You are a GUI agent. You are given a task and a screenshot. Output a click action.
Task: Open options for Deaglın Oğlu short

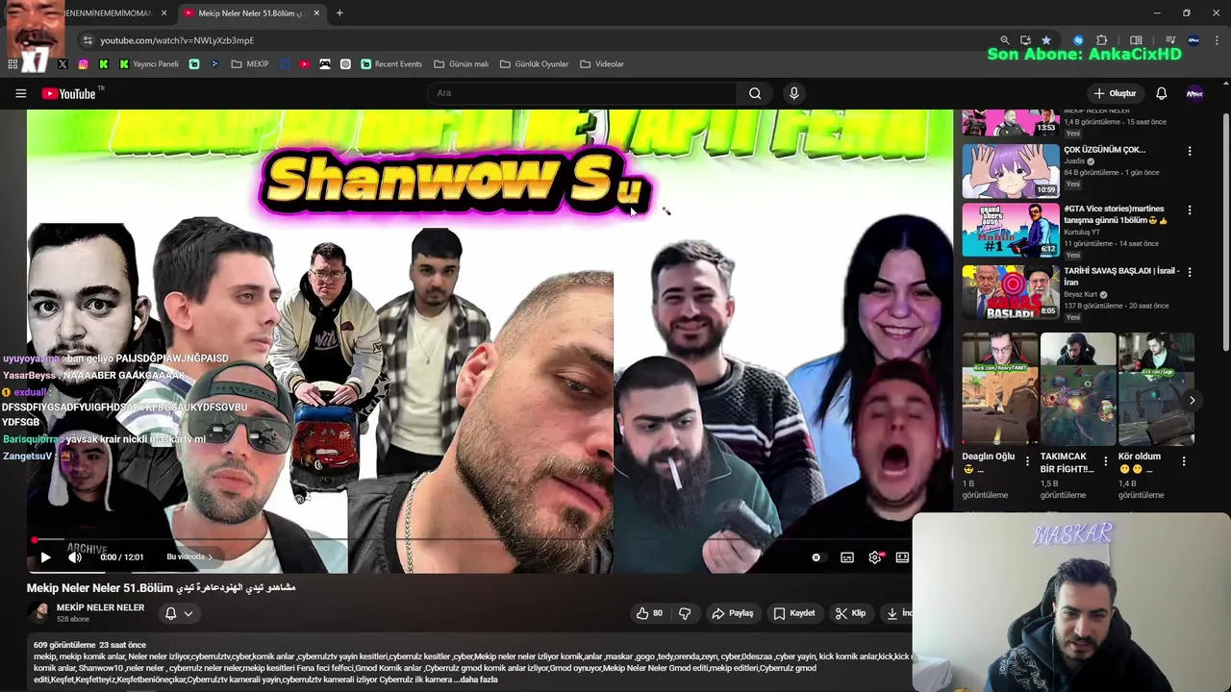1027,461
